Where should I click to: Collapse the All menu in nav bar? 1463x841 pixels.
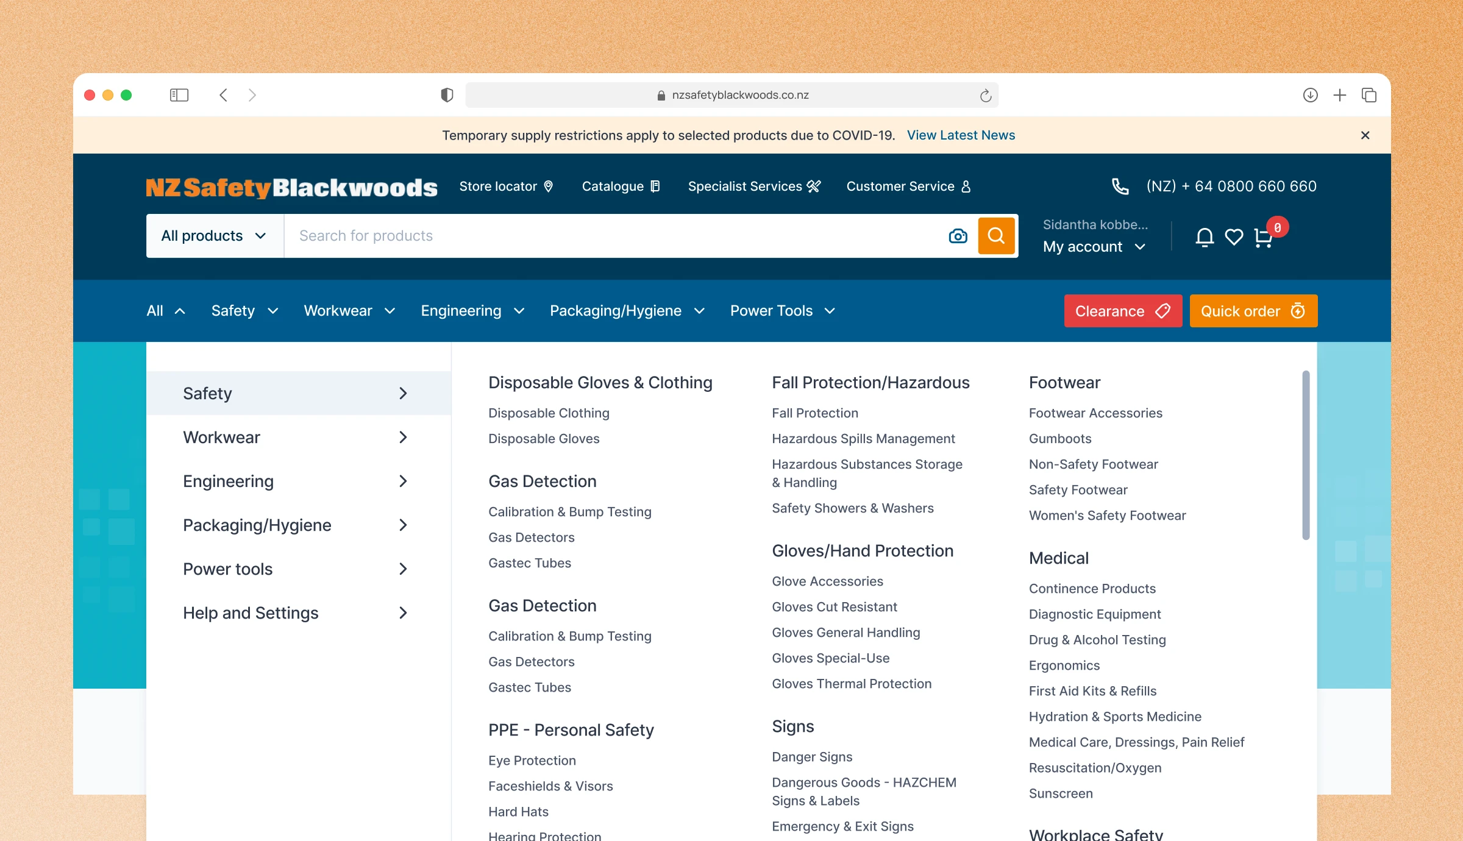[x=166, y=311]
